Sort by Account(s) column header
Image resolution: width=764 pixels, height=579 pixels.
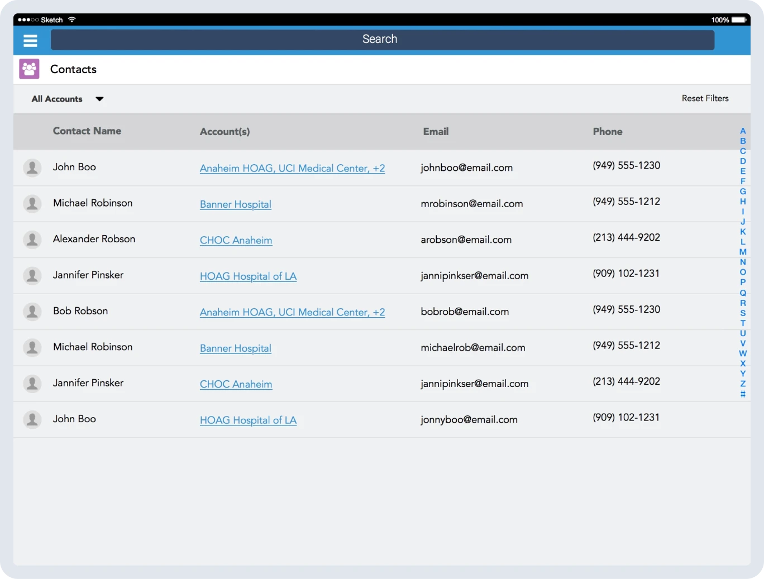coord(225,132)
